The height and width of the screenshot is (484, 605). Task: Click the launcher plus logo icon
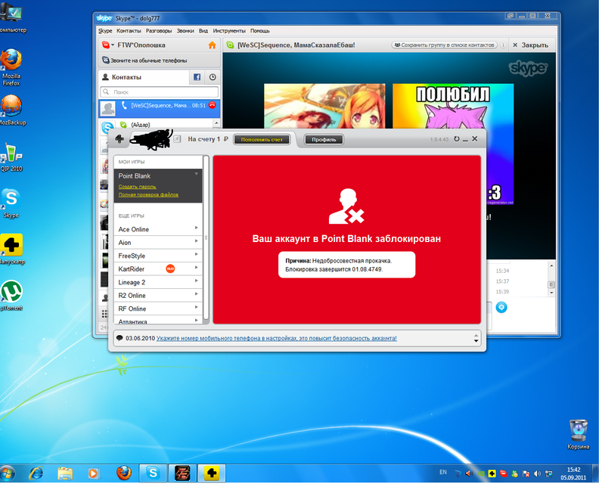[119, 139]
